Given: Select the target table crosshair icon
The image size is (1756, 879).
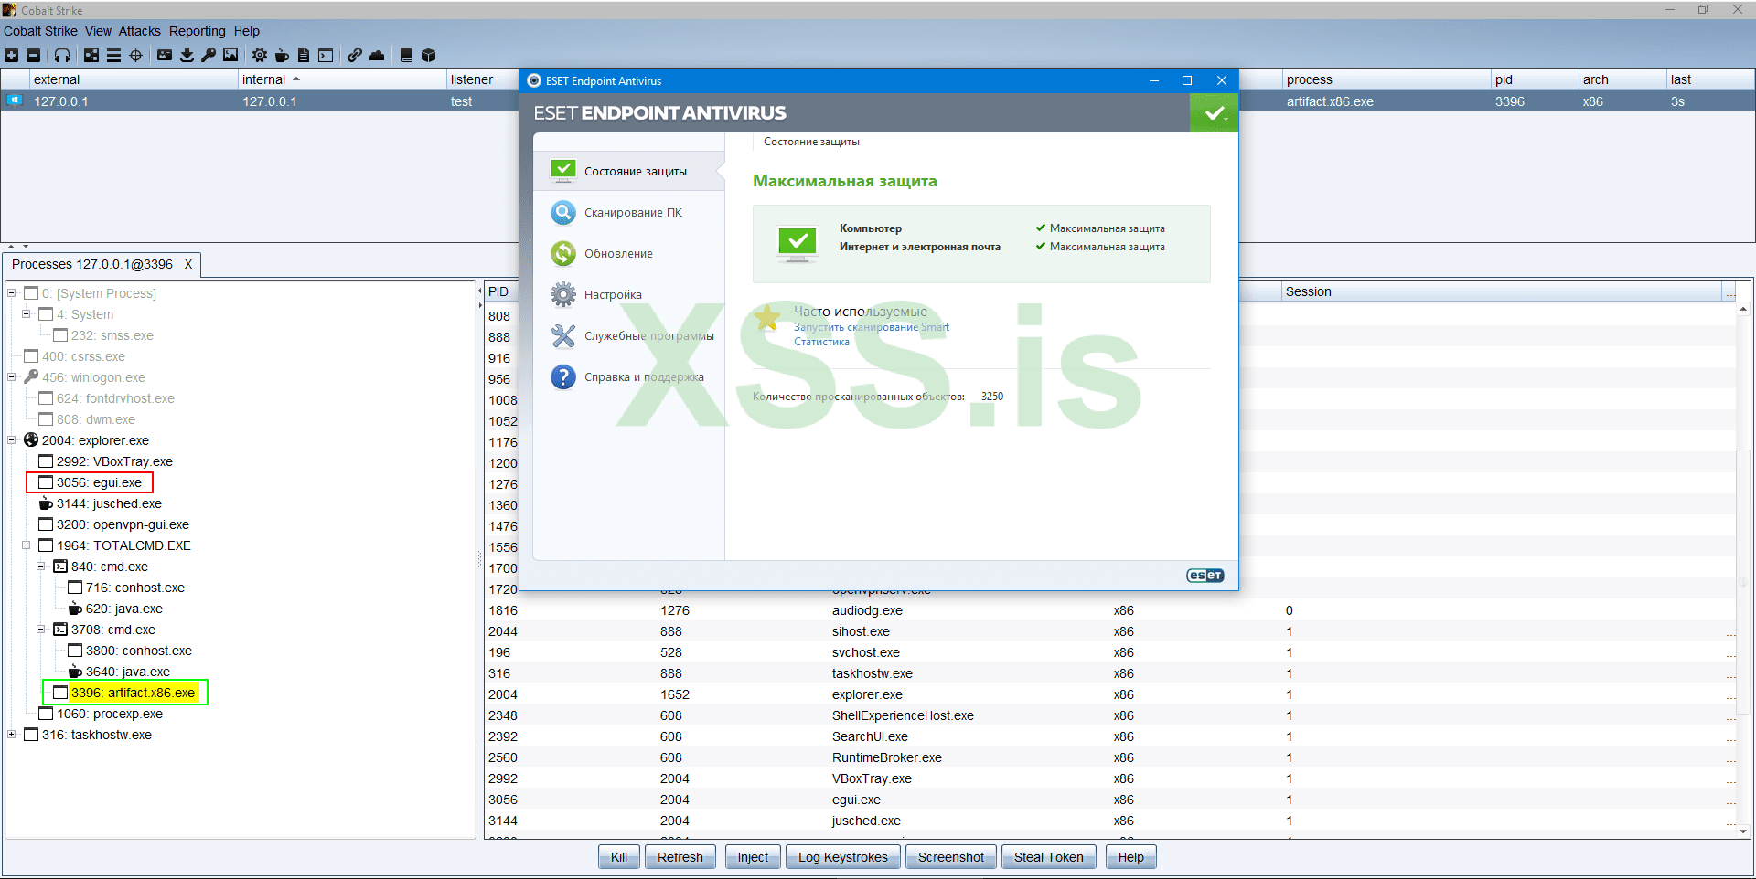Looking at the screenshot, I should pyautogui.click(x=135, y=56).
